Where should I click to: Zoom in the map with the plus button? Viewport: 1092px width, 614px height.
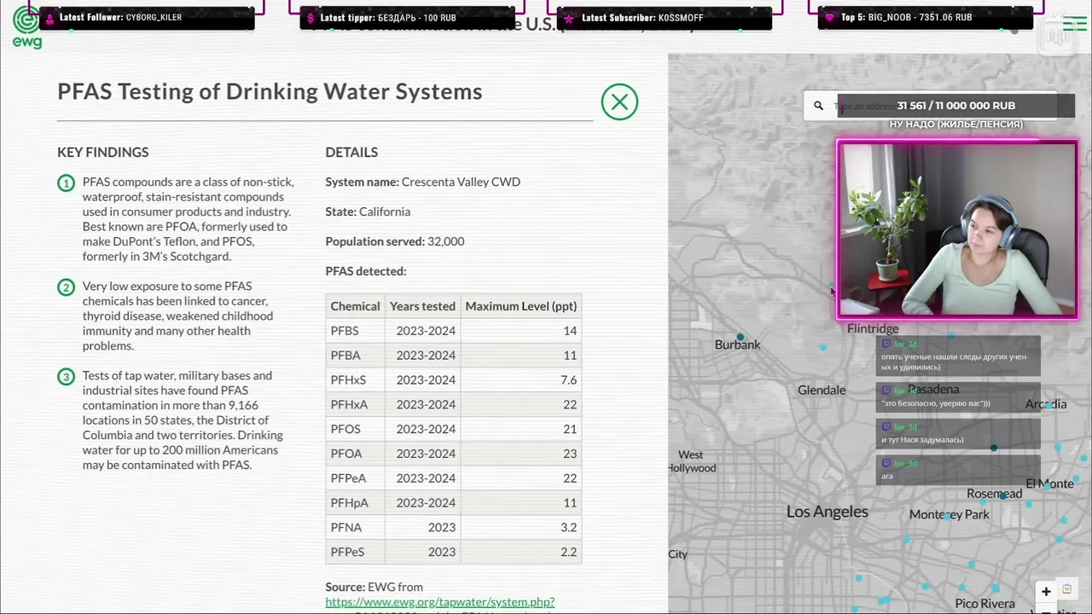[x=1046, y=591]
